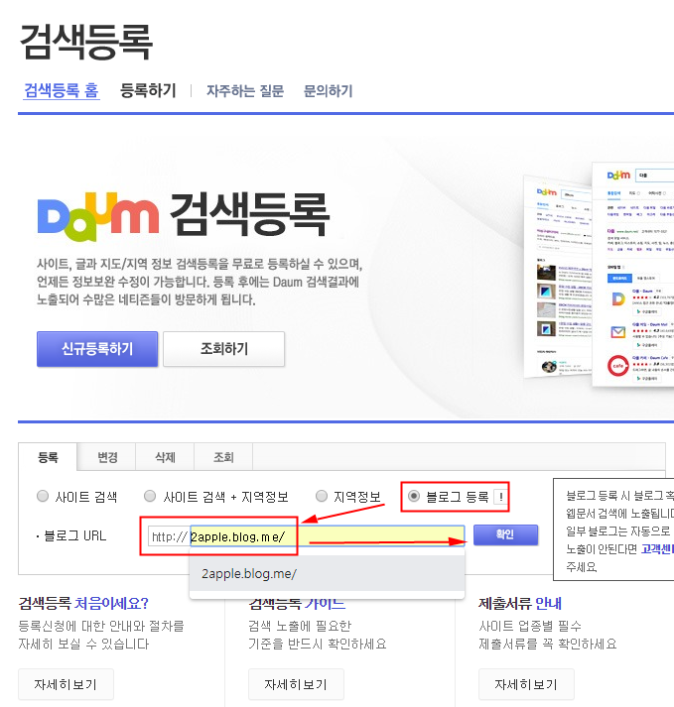
Task: Open the 고객센터 link in tooltip
Action: coord(657,548)
